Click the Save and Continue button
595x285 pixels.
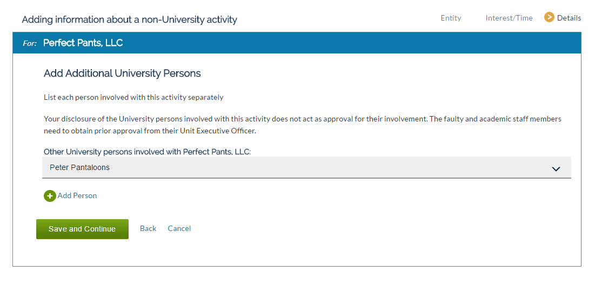82,229
